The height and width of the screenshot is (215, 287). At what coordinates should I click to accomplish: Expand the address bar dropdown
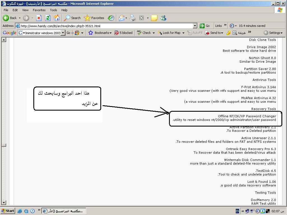click(x=195, y=26)
